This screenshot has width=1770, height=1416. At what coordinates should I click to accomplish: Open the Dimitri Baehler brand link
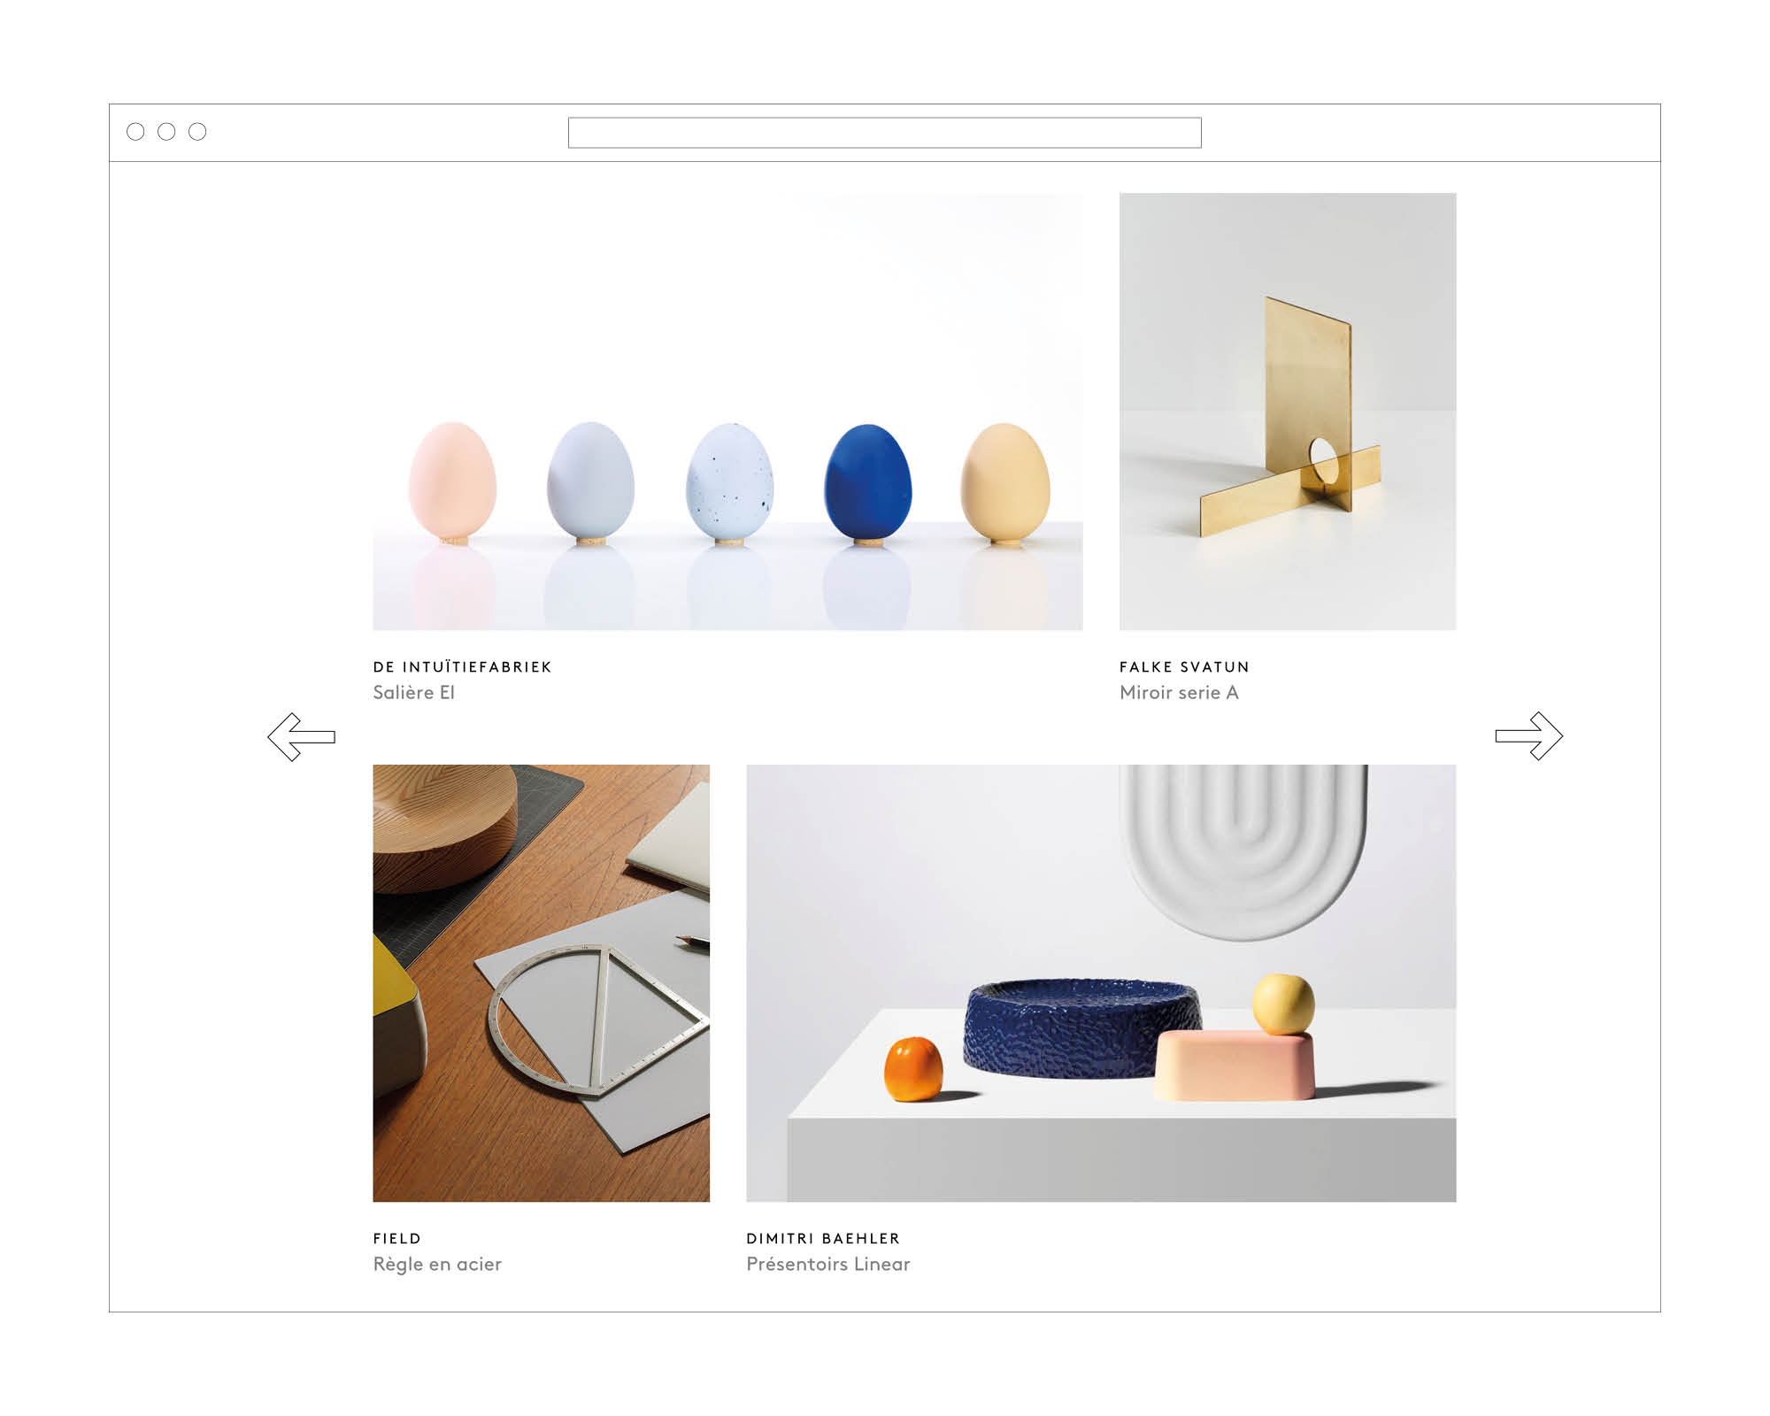coord(823,1239)
